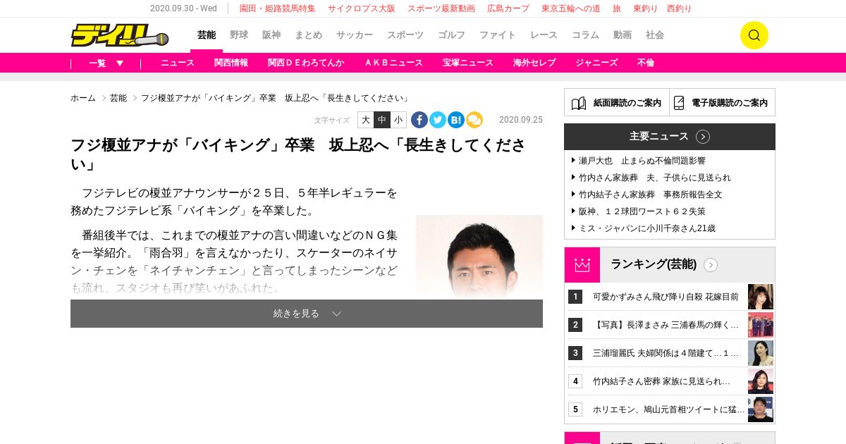Open the コラム tab
This screenshot has width=846, height=444.
click(585, 35)
